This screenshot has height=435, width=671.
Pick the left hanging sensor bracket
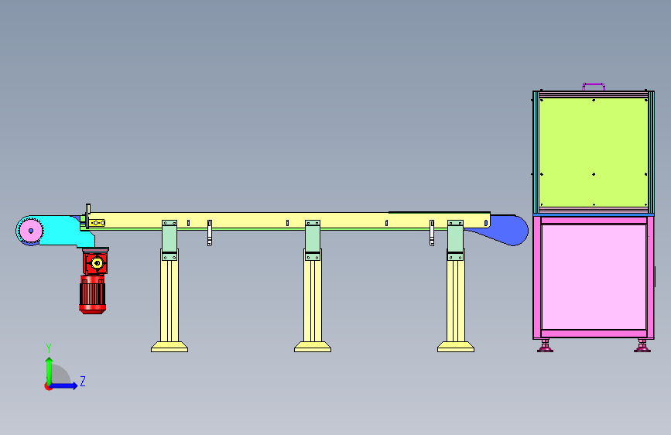210,233
